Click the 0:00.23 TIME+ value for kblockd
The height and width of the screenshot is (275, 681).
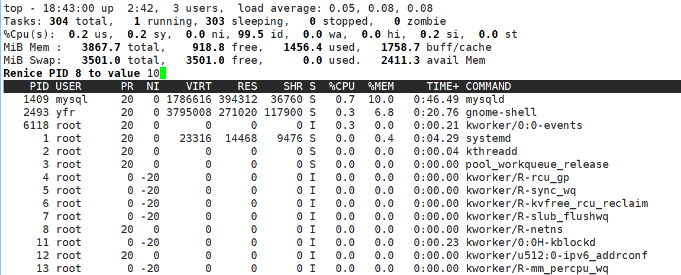coord(436,242)
